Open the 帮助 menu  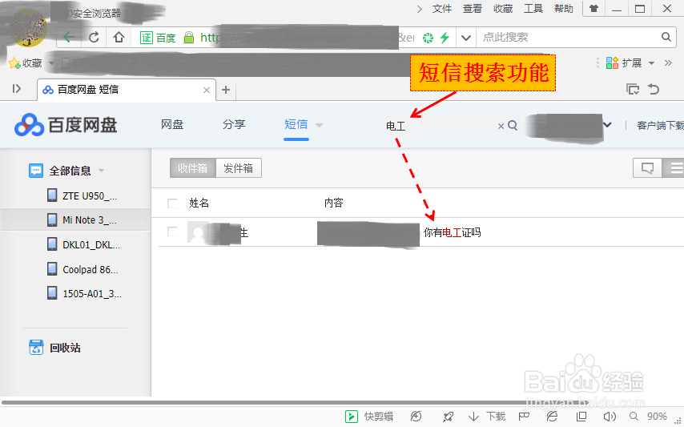click(x=564, y=9)
